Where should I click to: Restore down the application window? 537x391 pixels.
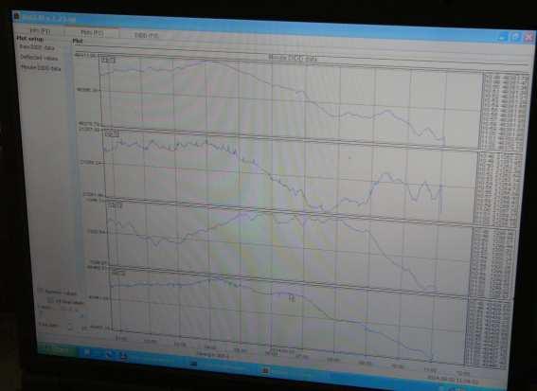coord(516,37)
